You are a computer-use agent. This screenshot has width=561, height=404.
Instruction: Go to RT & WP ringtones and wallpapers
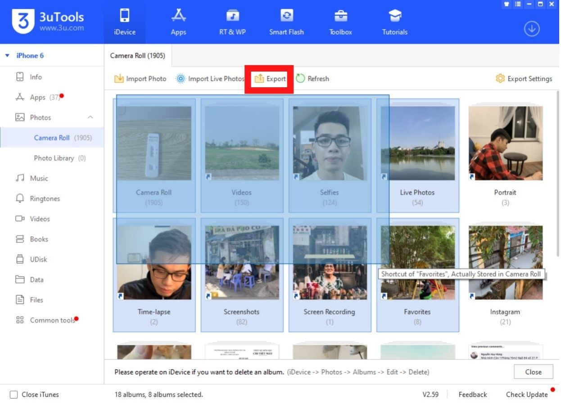[x=232, y=22]
